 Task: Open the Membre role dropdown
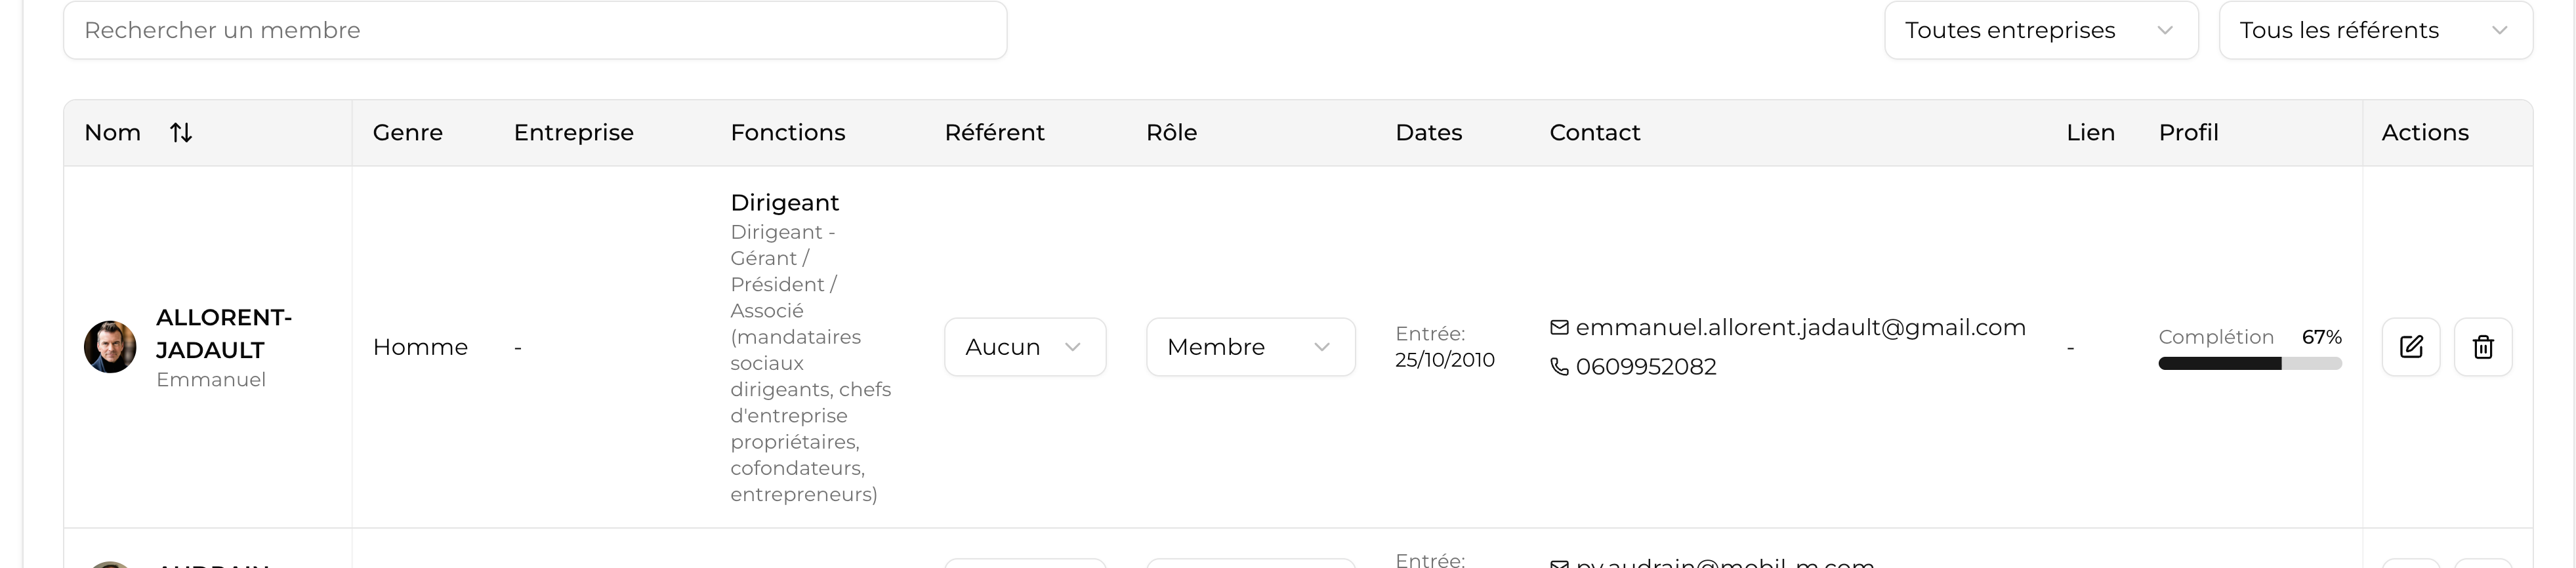click(x=1250, y=347)
